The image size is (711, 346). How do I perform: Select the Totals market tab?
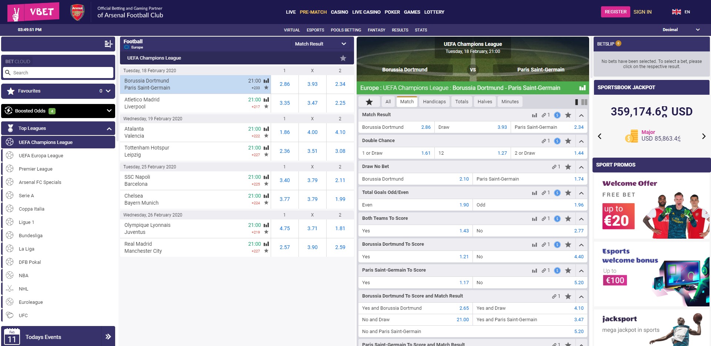462,102
